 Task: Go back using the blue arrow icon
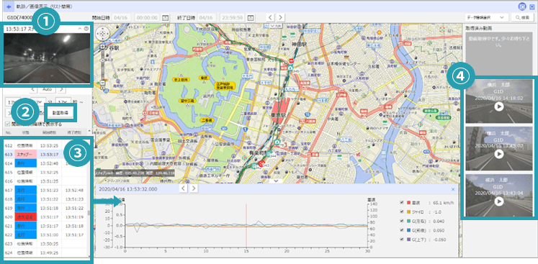point(9,7)
